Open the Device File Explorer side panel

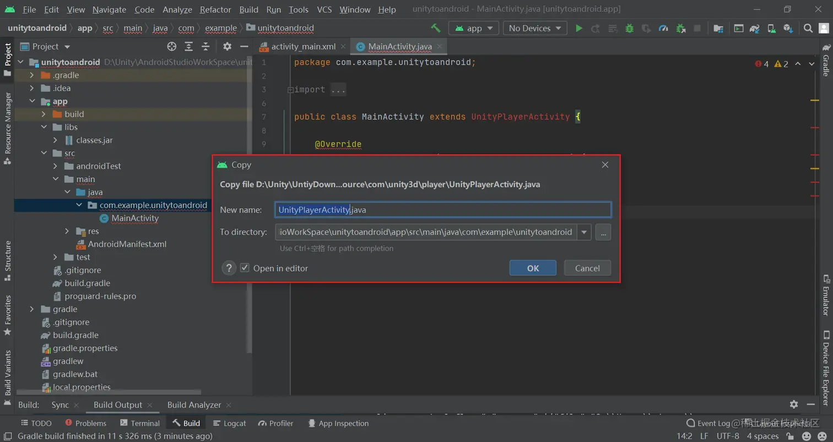tap(826, 368)
